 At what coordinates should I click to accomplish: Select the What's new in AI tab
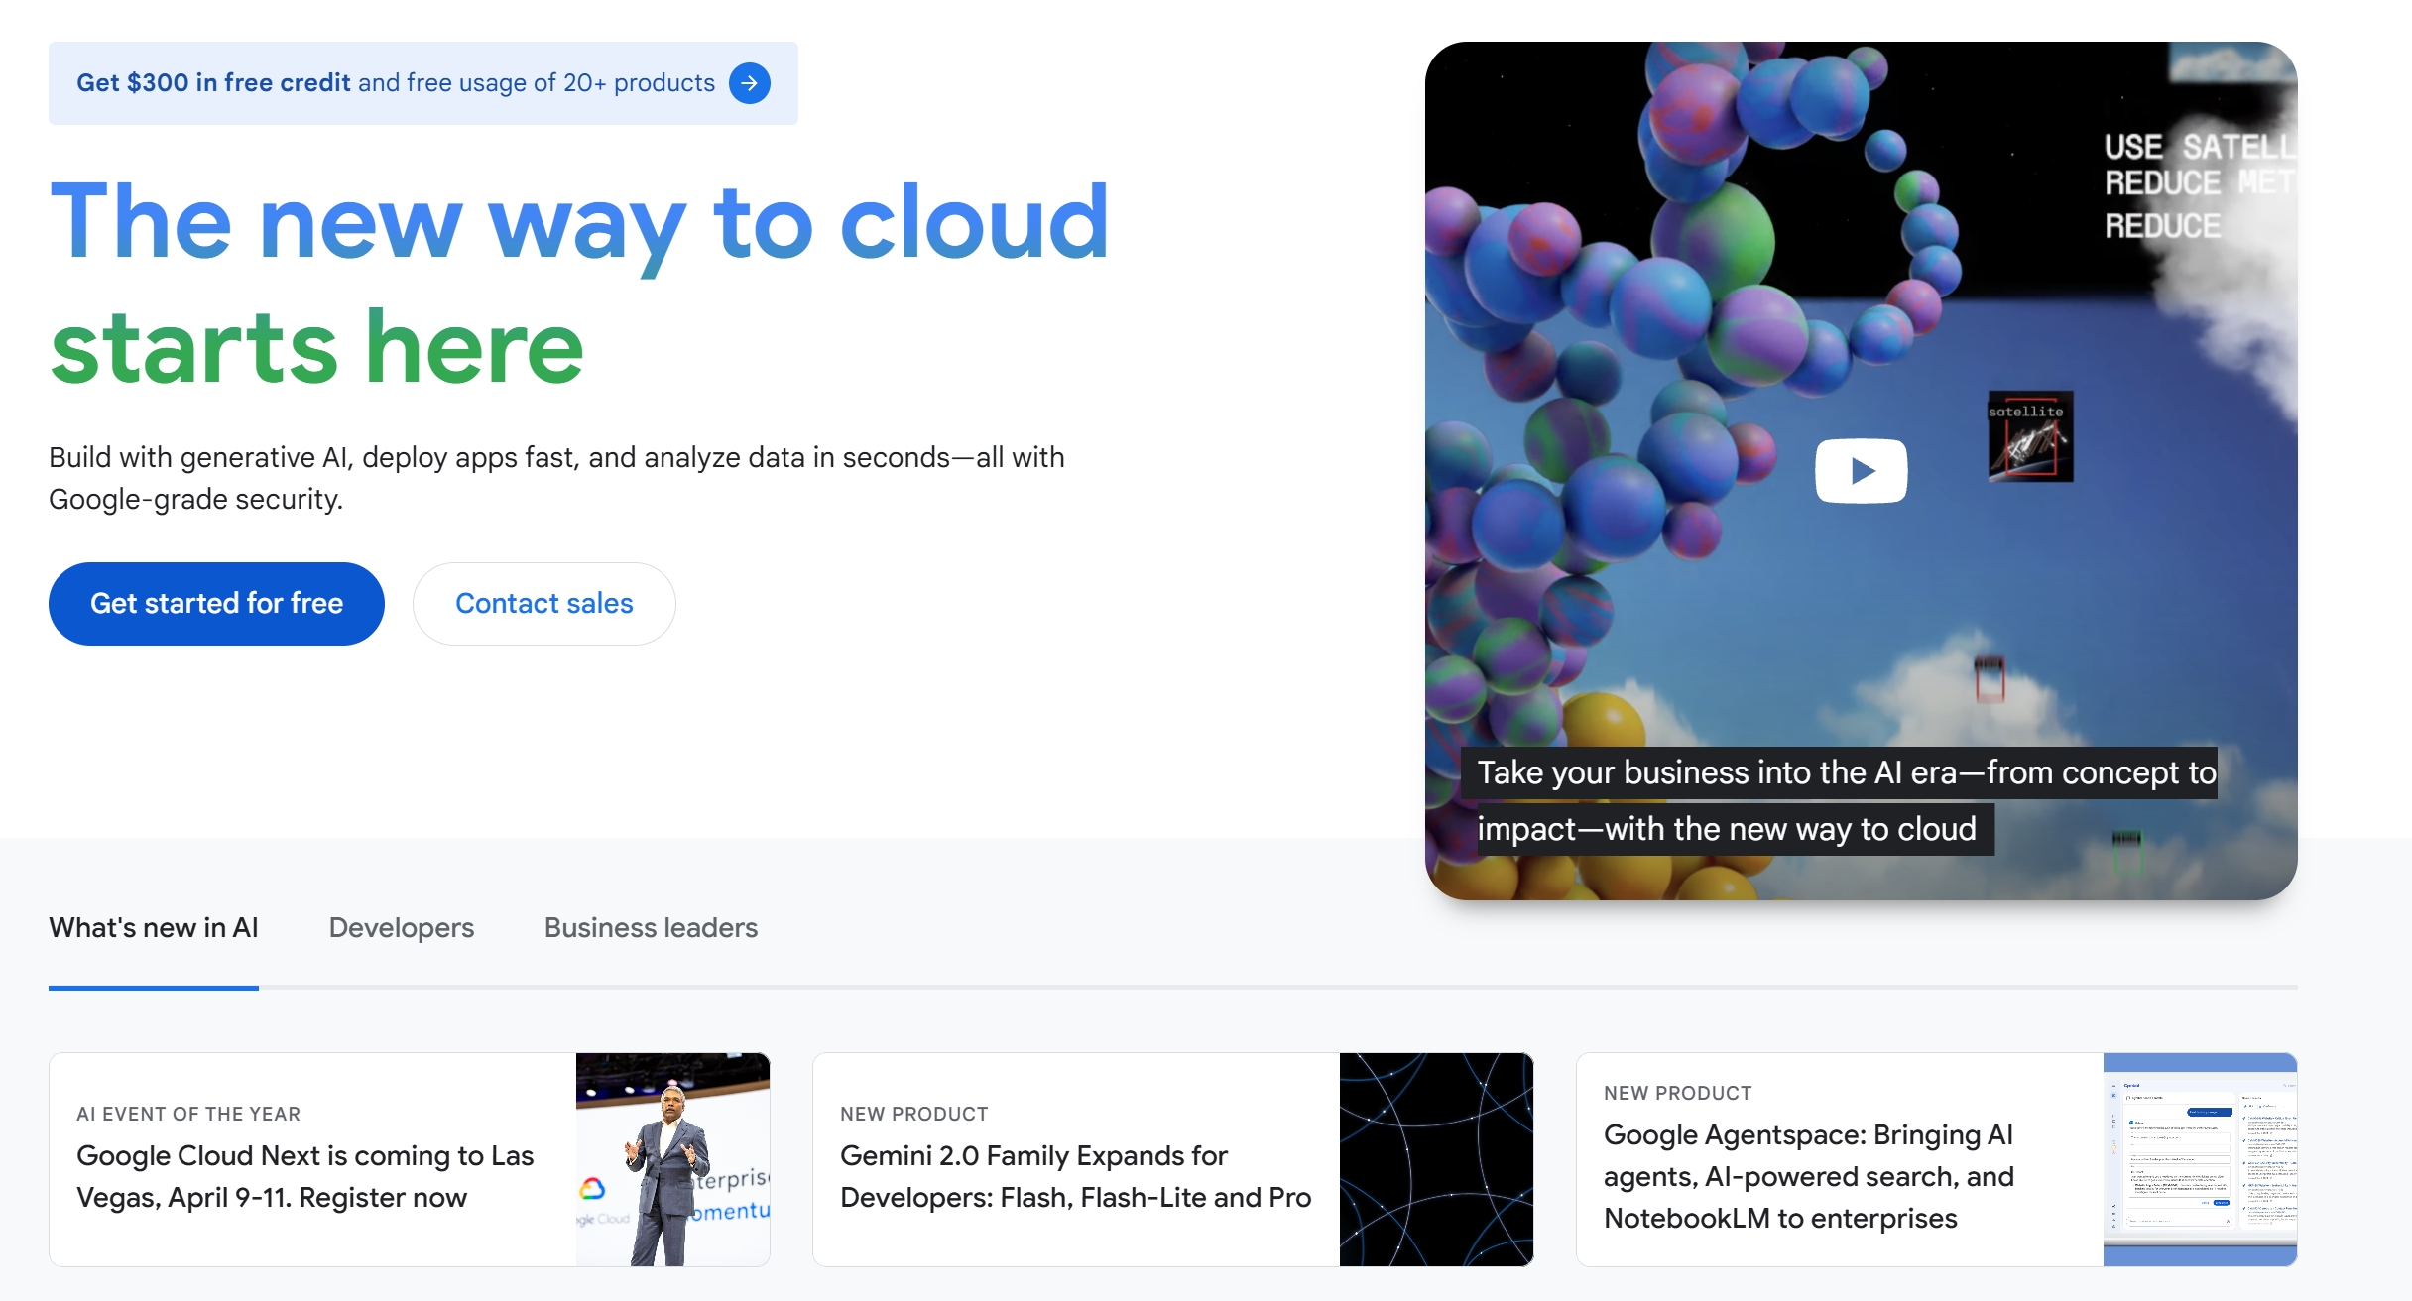154,928
